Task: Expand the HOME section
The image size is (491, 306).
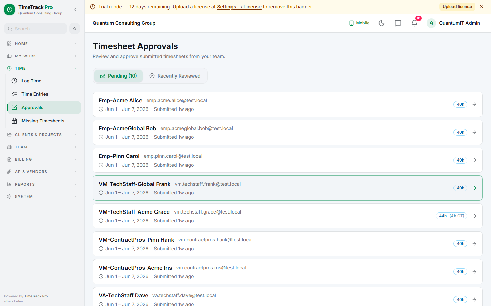Action: [42, 44]
